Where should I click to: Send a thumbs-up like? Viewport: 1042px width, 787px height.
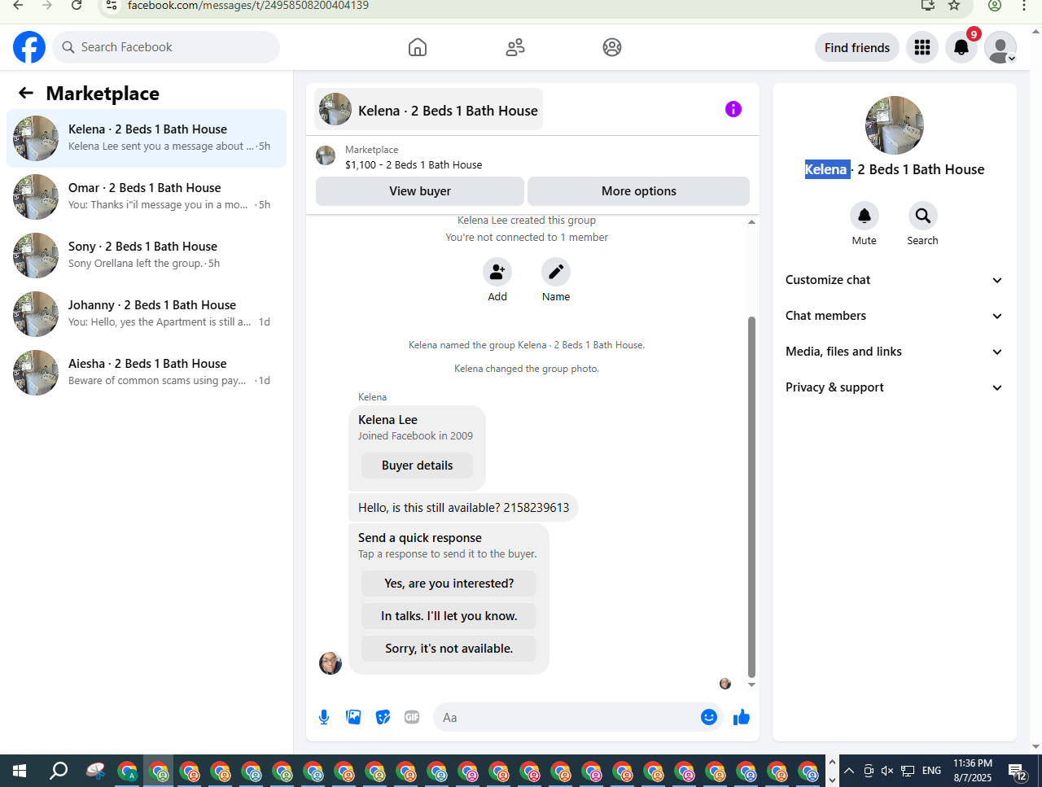(742, 717)
